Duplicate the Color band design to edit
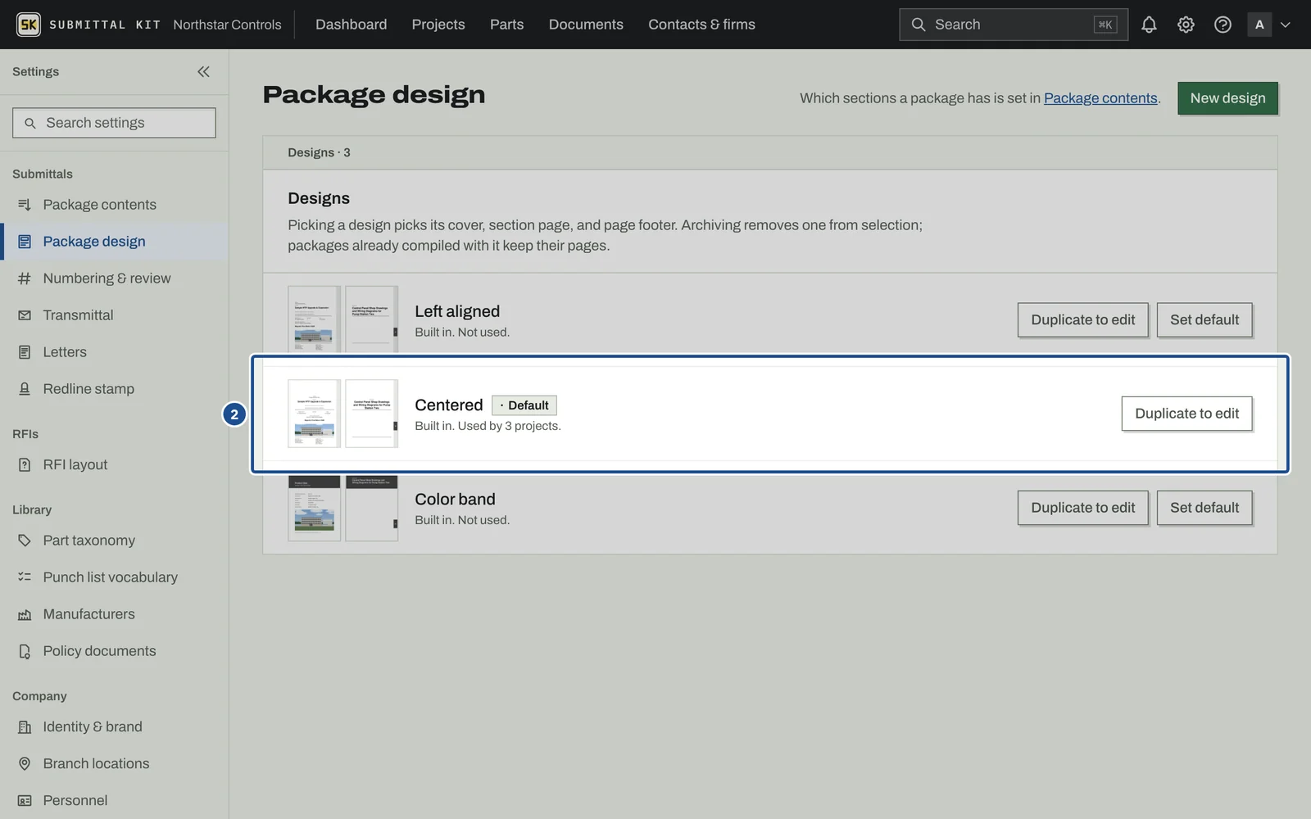This screenshot has width=1311, height=819. click(1082, 508)
